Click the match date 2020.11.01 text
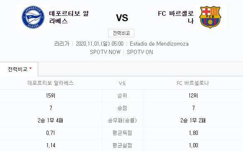 (100, 44)
